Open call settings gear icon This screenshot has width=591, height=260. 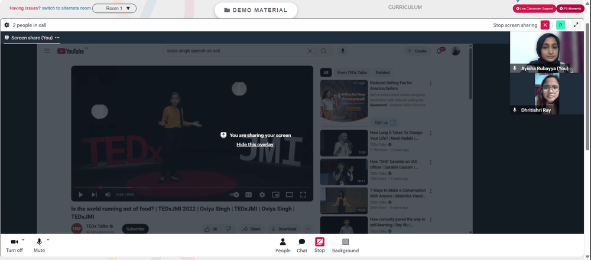pos(7,25)
